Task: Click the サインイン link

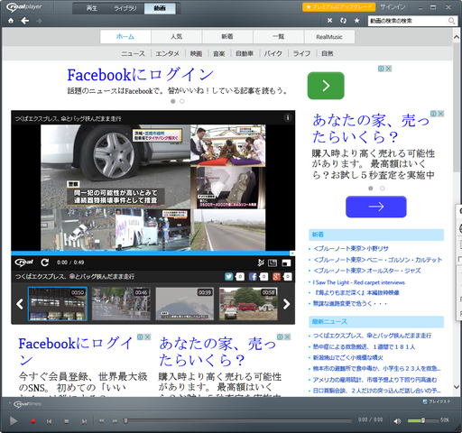Action: click(393, 7)
